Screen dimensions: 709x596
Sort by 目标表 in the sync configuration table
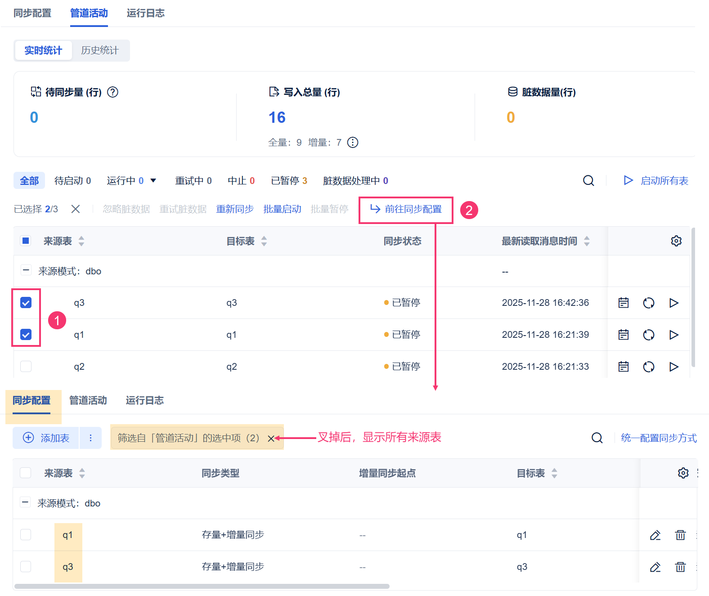tap(554, 473)
